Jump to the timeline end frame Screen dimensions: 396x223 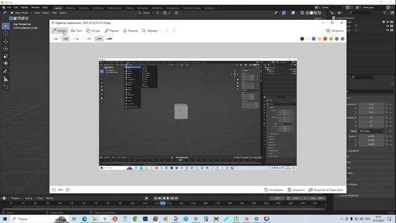coord(176,198)
